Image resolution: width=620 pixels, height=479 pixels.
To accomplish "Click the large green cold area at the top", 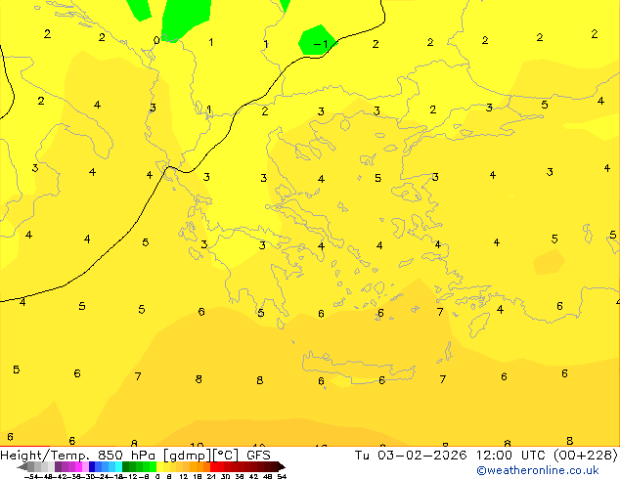I will pyautogui.click(x=185, y=18).
